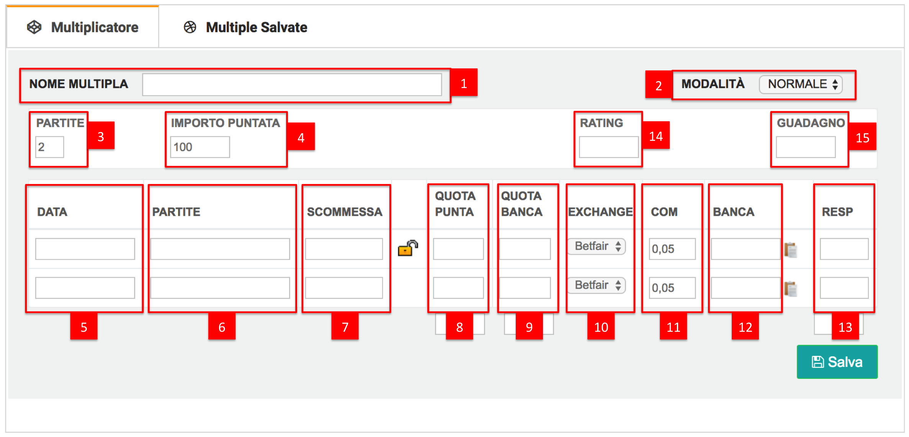Expand the first row Betfair exchange dropdown

[x=597, y=246]
